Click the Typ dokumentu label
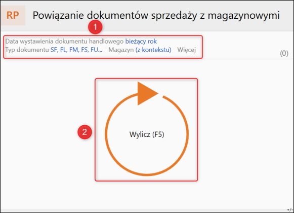The width and height of the screenshot is (294, 213). click(x=27, y=50)
